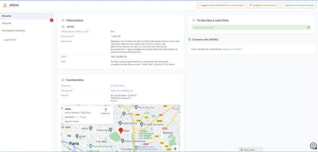This screenshot has width=318, height=152.
Task: Click the France Aga map marker
Action: point(111,130)
